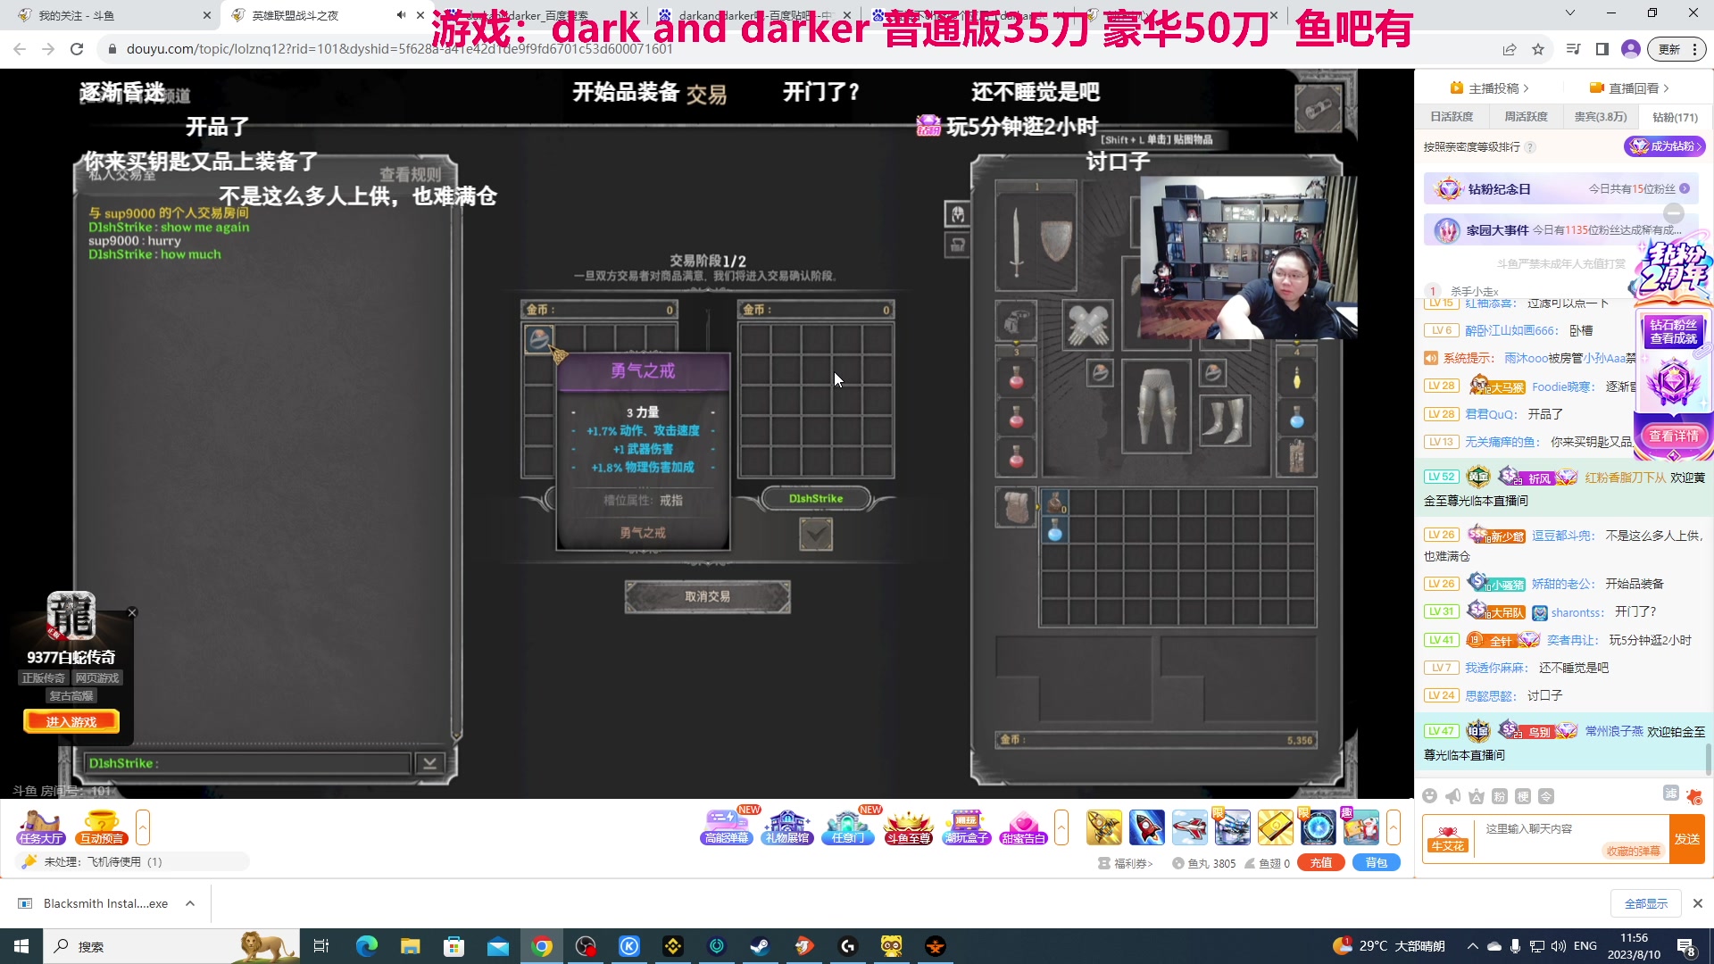Open the 互动预言 prediction icon

pyautogui.click(x=102, y=827)
